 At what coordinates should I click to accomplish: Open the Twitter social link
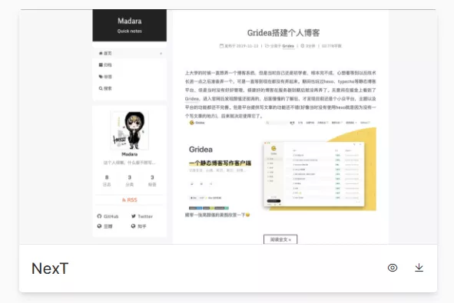pos(141,216)
